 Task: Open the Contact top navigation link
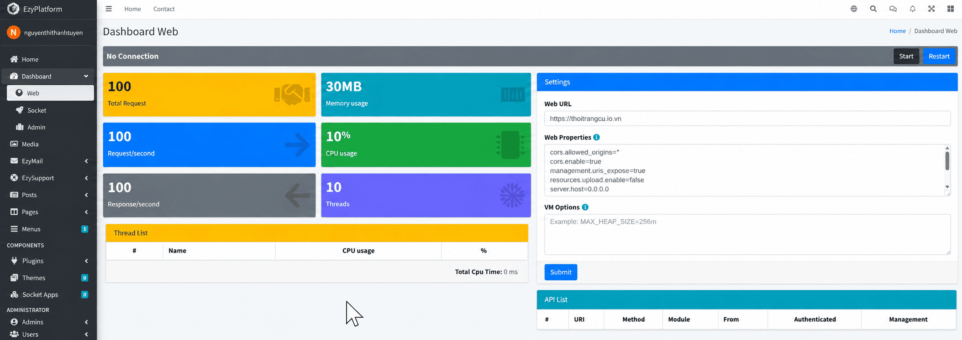pyautogui.click(x=164, y=9)
